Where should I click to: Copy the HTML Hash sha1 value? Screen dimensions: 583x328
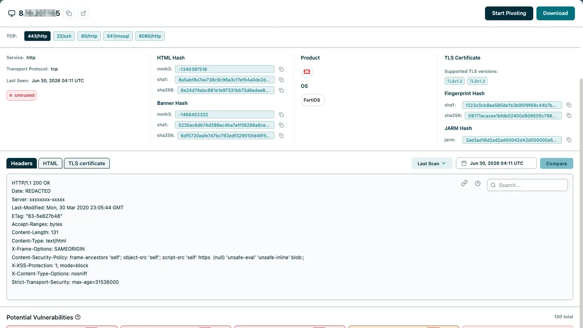coord(281,80)
